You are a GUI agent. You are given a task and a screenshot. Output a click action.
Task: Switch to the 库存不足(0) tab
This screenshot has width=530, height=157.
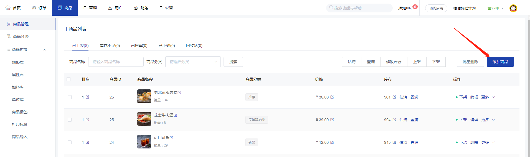(x=110, y=46)
